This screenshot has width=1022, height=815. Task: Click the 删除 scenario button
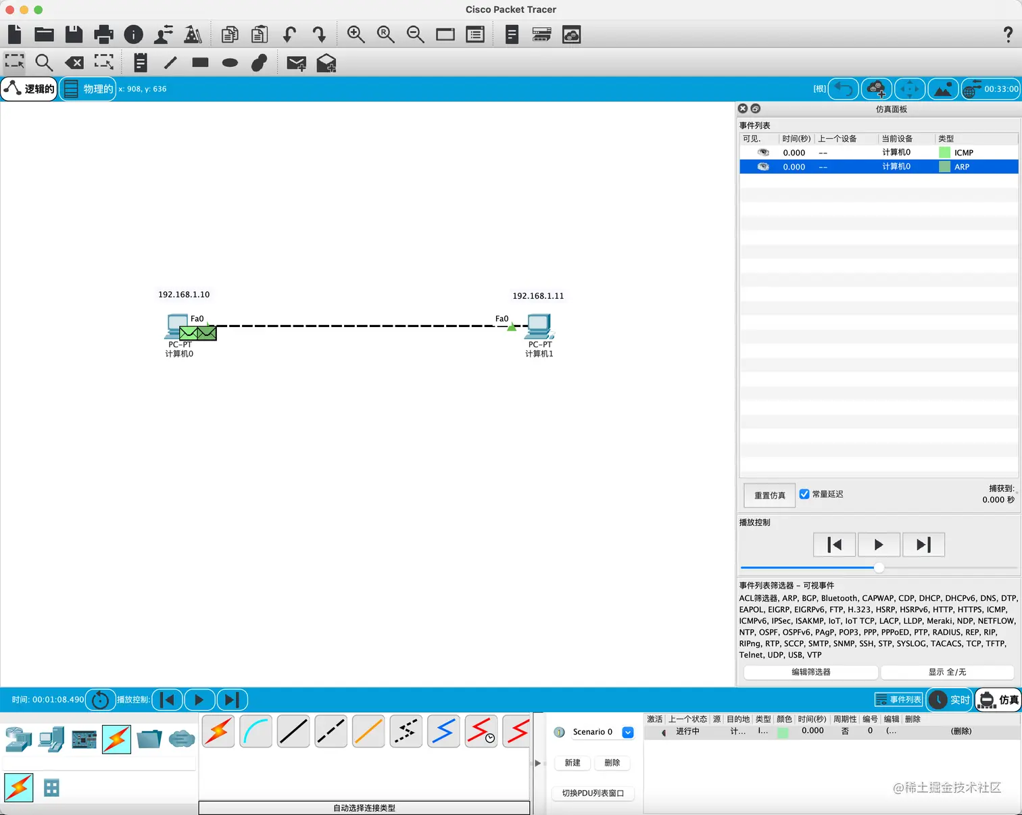[612, 762]
